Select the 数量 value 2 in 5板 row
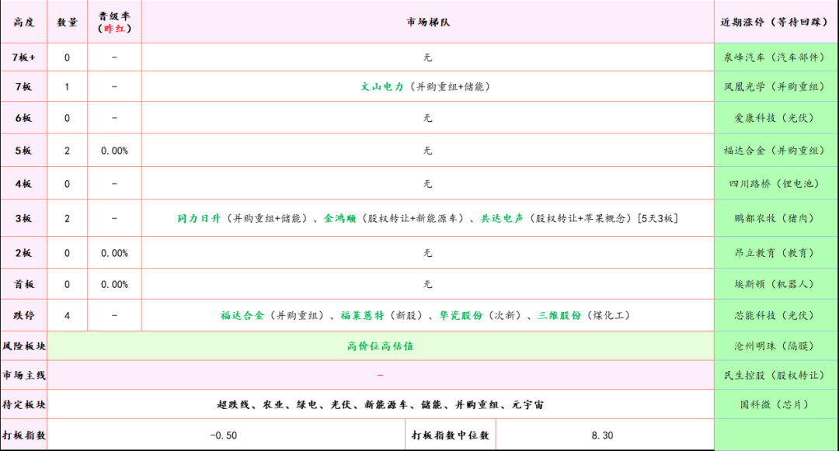839x451 pixels. pyautogui.click(x=67, y=151)
